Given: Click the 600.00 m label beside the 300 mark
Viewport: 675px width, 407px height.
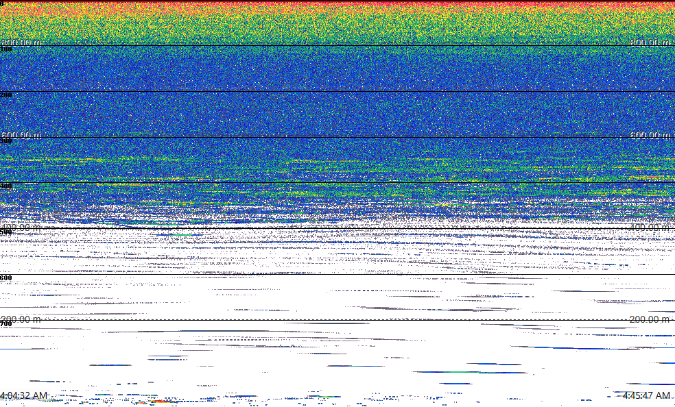Looking at the screenshot, I should 21,135.
